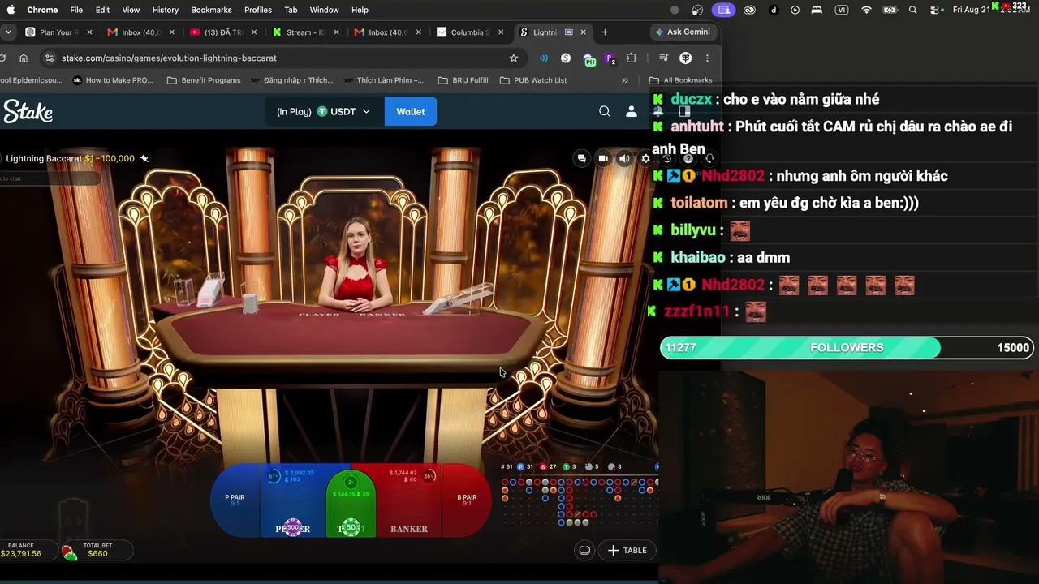Open the live support headset icon

[709, 158]
